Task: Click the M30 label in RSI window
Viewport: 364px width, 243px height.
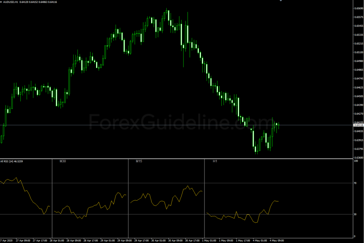Action: tap(63, 161)
